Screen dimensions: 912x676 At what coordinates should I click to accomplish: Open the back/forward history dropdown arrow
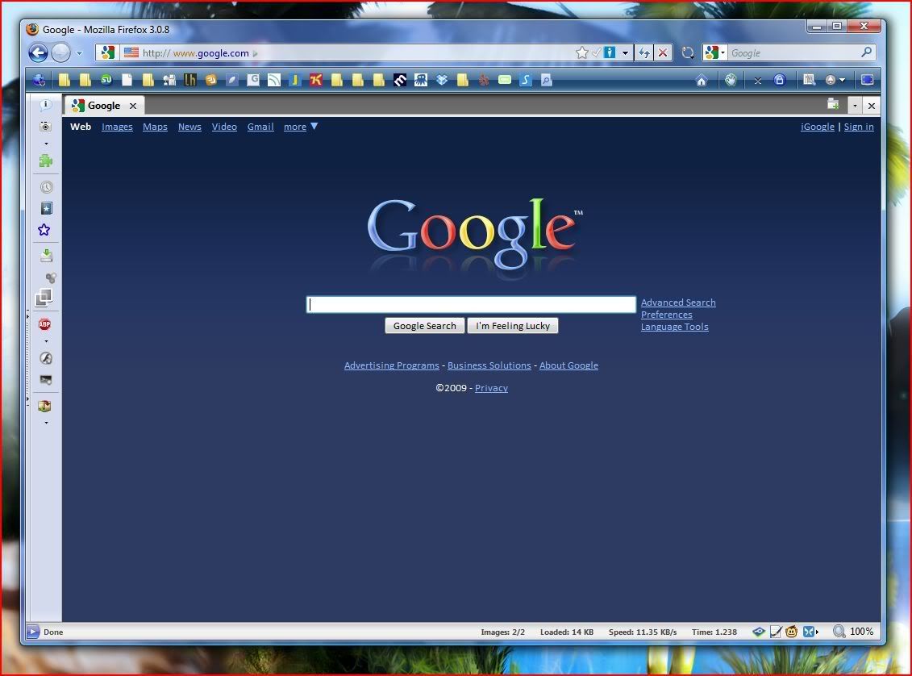click(80, 53)
